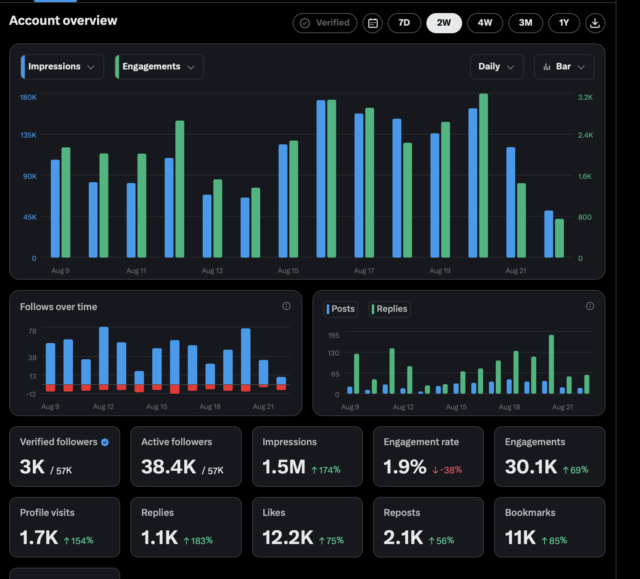Viewport: 640px width, 579px height.
Task: Click the Engagement rate stat card
Action: (428, 457)
